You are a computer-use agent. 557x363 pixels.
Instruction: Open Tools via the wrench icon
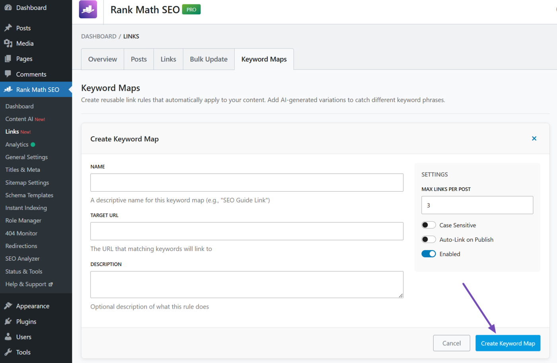click(8, 352)
